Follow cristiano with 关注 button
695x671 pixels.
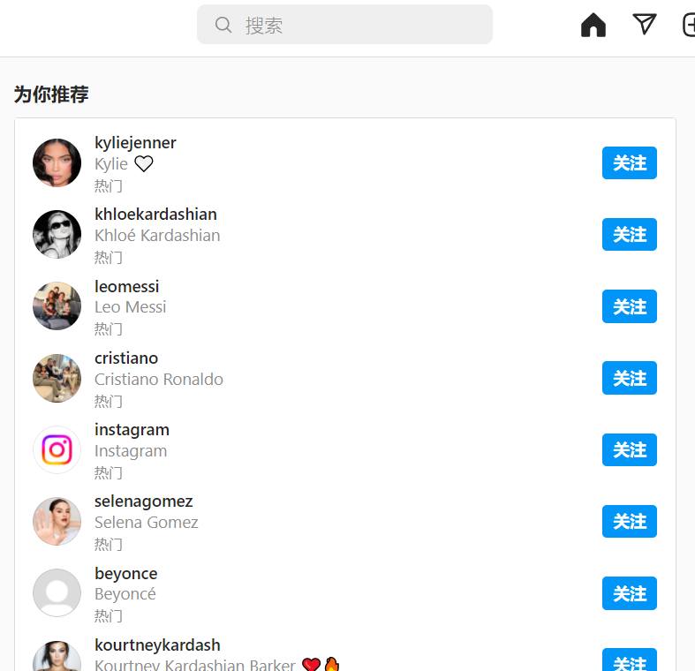click(629, 378)
